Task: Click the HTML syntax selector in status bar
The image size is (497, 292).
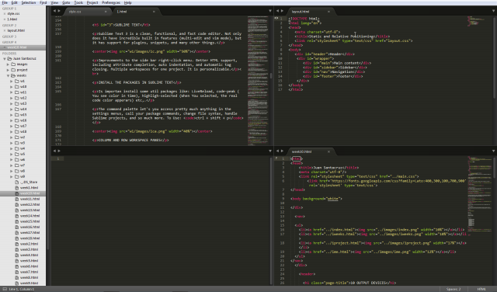Action: pos(481,289)
